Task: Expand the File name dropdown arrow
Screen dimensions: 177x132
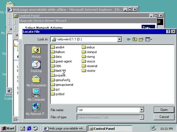Action: (142, 110)
